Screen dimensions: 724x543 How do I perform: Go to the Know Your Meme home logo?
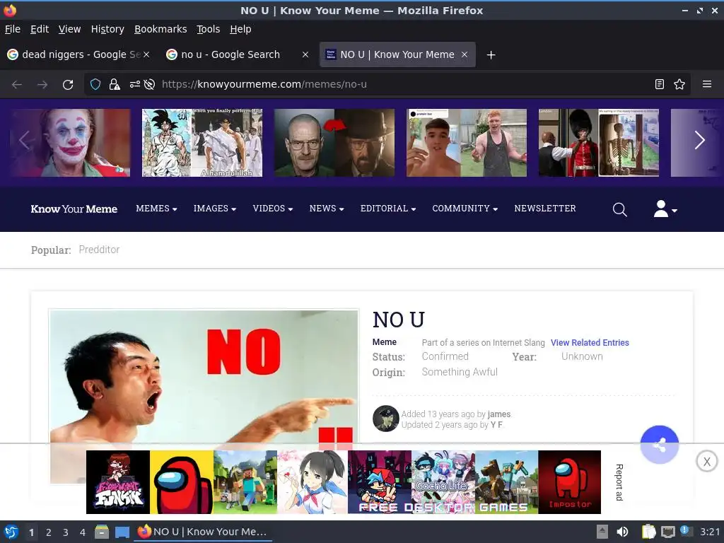tap(74, 209)
